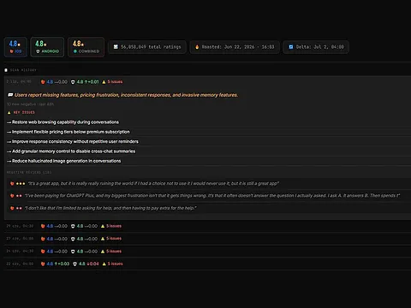Viewport: 411px width, 308px height.
Task: Click the Scan History heading
Action: coord(23,70)
